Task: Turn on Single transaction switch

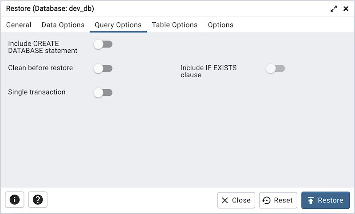Action: click(x=103, y=92)
